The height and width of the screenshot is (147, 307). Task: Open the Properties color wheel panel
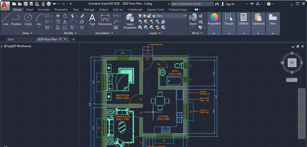(214, 20)
